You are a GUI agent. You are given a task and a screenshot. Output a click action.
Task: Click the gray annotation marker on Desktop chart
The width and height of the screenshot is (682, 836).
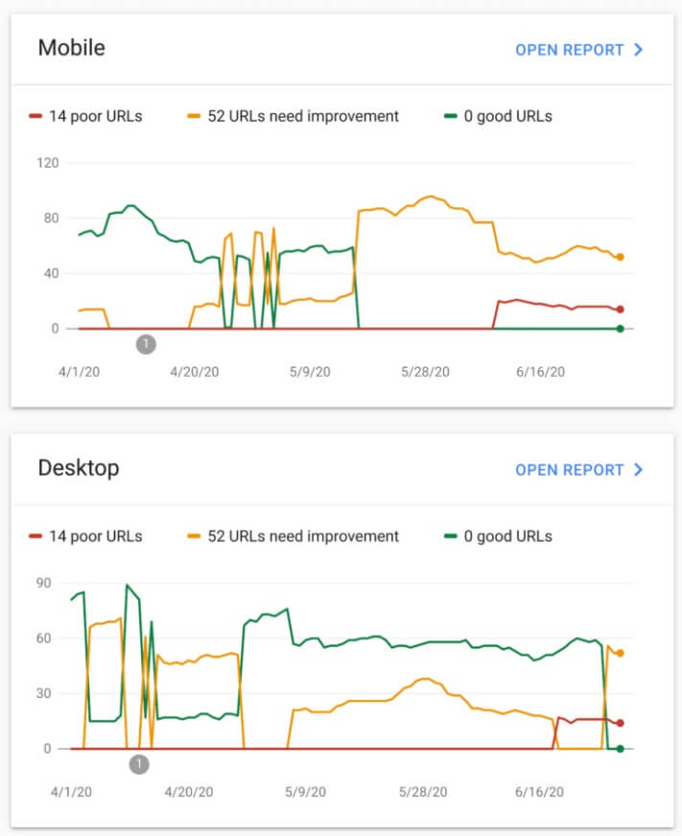tap(139, 764)
